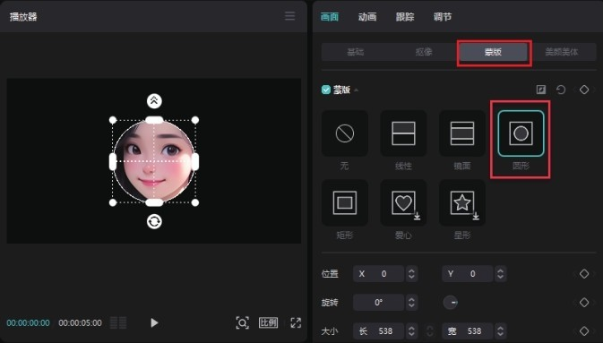Click the current time 00:00:00:00
Image resolution: width=603 pixels, height=343 pixels.
point(28,322)
